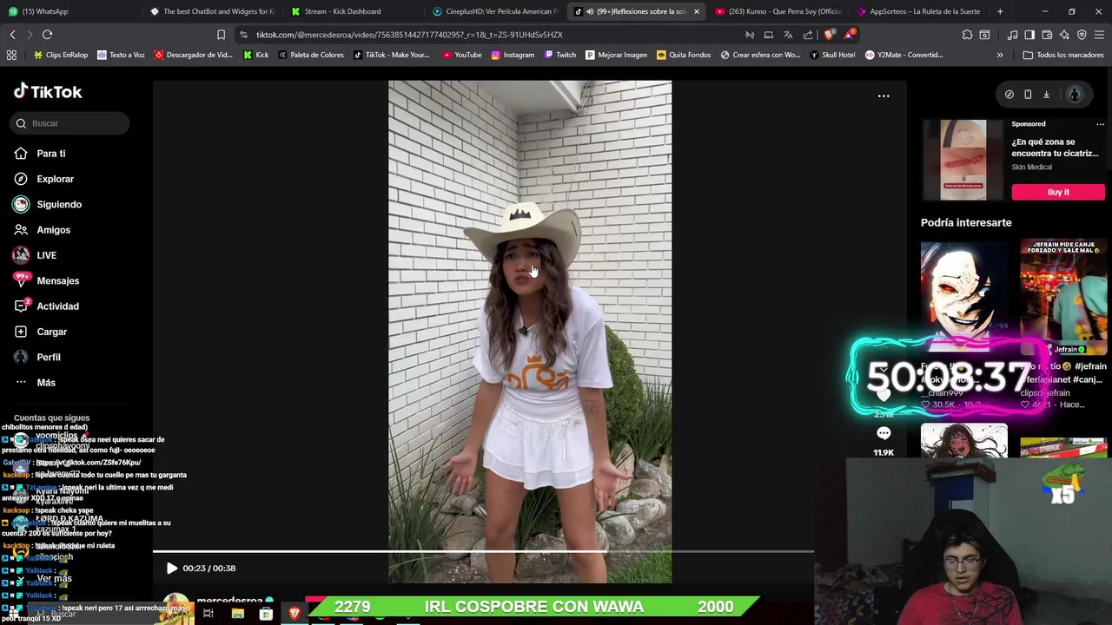The image size is (1112, 625).
Task: Switch to the WhatsApp browser tab
Action: pos(71,11)
